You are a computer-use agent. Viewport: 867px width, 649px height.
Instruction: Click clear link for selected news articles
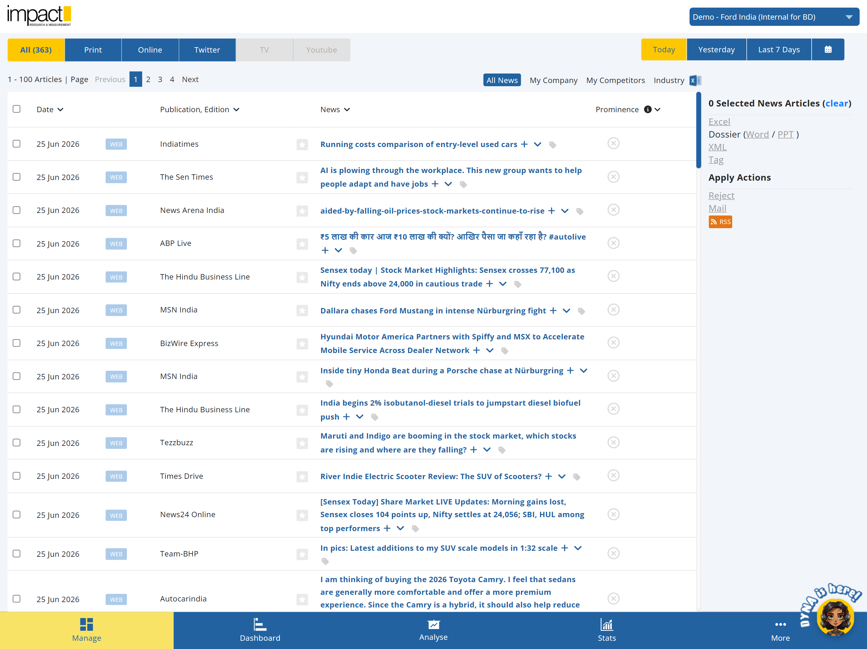click(837, 103)
